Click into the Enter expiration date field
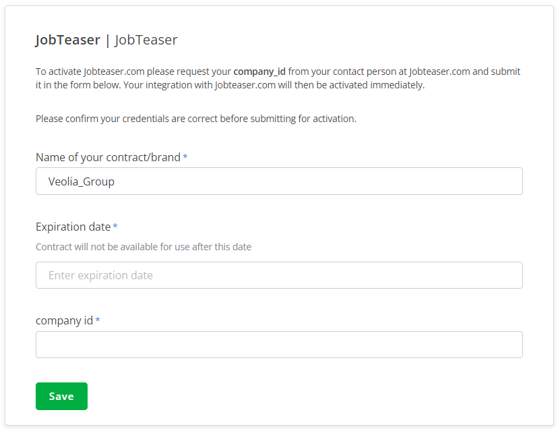The width and height of the screenshot is (560, 431). pyautogui.click(x=279, y=275)
